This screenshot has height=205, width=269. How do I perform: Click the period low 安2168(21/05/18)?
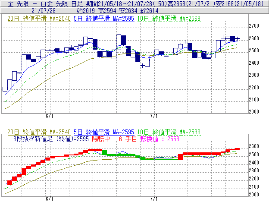pyautogui.click(x=240, y=4)
